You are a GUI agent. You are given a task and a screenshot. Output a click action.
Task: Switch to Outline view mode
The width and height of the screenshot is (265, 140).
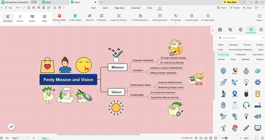click(20, 18)
